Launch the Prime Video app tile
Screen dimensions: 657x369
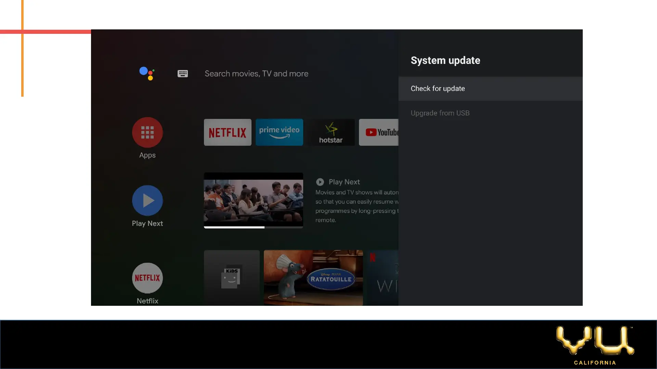tap(279, 132)
